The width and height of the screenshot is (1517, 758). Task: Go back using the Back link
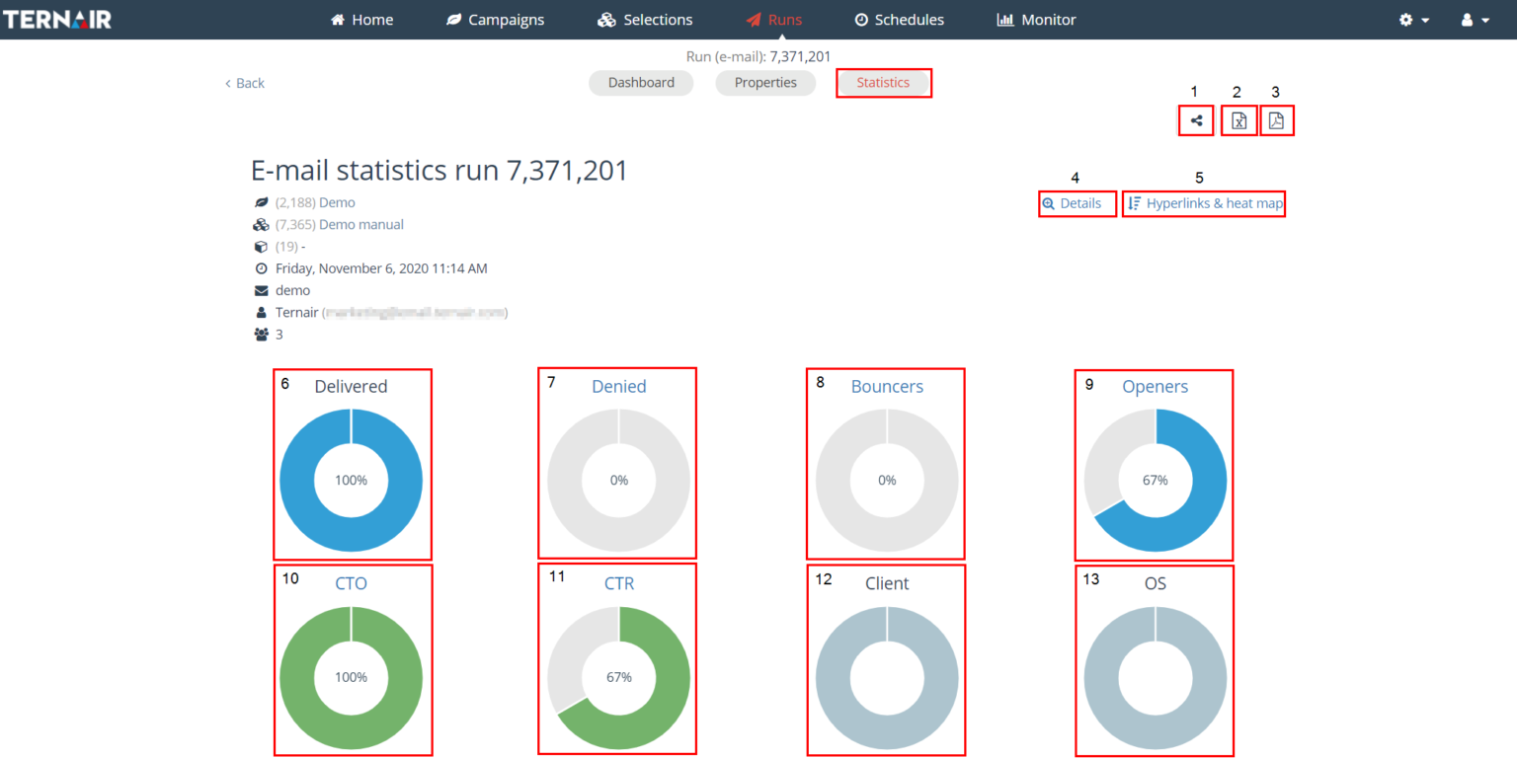(244, 83)
